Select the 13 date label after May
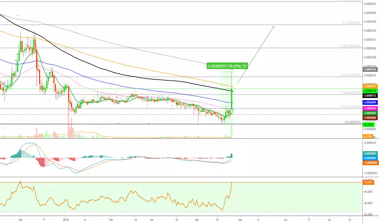The image size is (379, 223). 258,220
